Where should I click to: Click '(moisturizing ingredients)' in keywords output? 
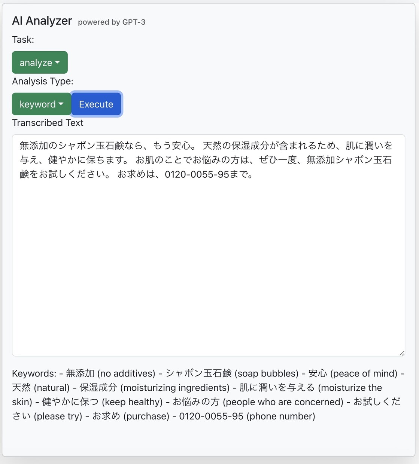(x=175, y=388)
